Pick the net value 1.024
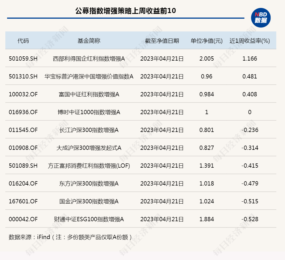The image size is (285, 260). coord(207,201)
